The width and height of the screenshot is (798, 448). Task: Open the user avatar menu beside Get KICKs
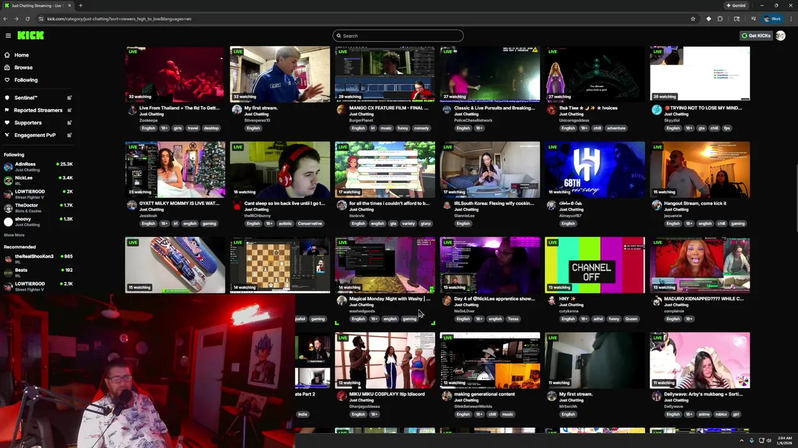click(x=780, y=35)
